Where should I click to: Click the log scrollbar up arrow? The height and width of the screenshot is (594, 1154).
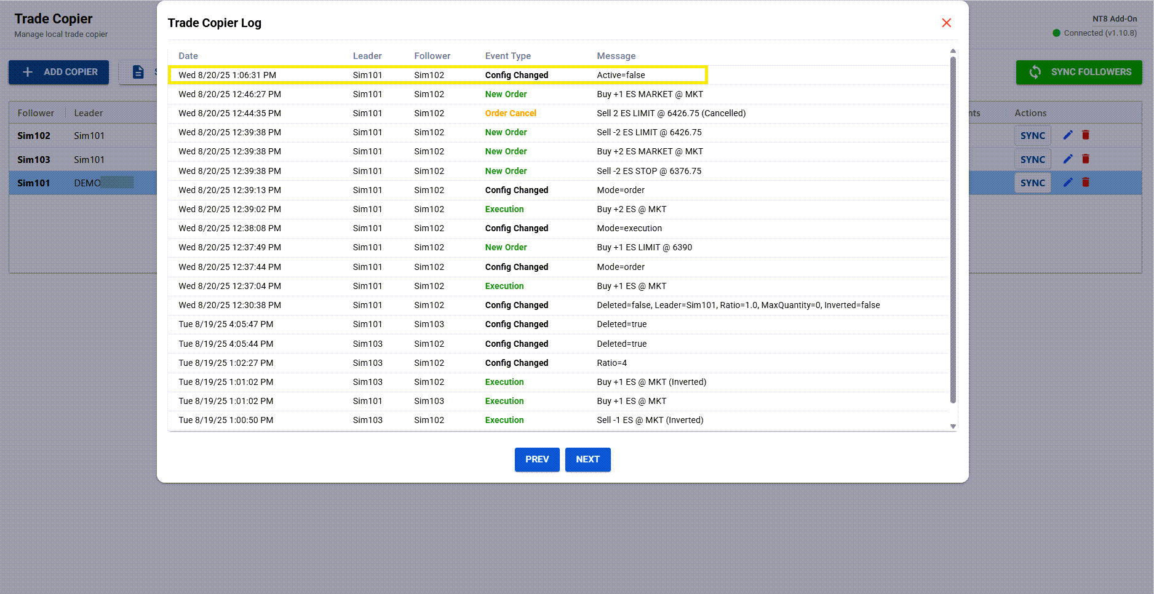pos(953,51)
